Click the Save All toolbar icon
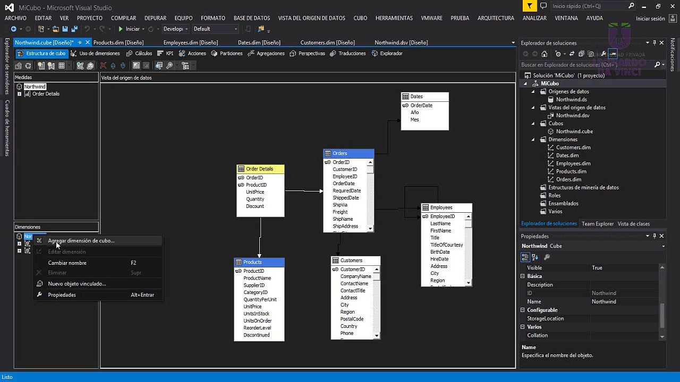Image resolution: width=680 pixels, height=382 pixels. click(74, 29)
